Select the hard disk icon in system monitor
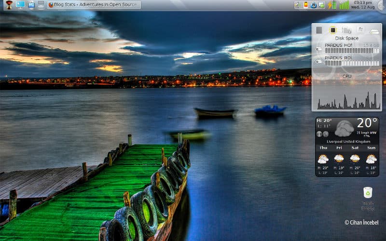The height and width of the screenshot is (241, 386). click(x=374, y=30)
